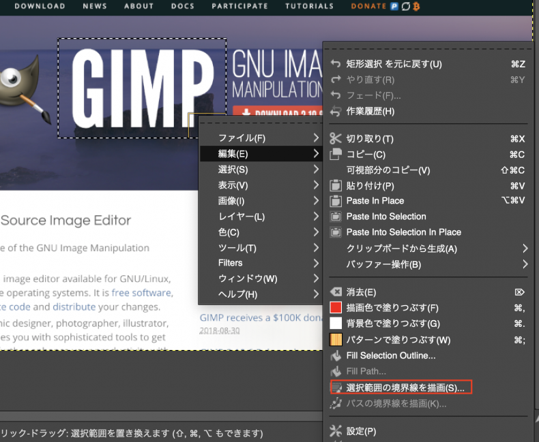Click the stroke selection icon for 選択範囲の境界線を描画
Screen dimensions: 539x442
[336, 388]
